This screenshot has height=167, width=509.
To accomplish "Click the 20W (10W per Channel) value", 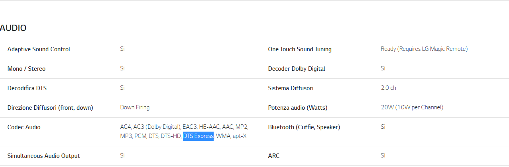I will [412, 107].
